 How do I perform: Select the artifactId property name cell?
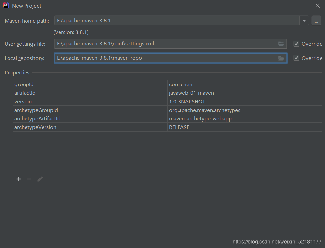point(90,93)
